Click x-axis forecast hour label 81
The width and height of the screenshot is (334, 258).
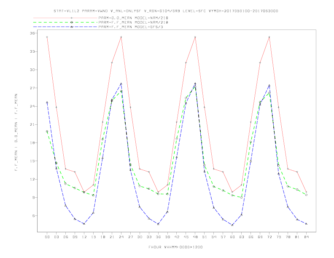click(297, 237)
